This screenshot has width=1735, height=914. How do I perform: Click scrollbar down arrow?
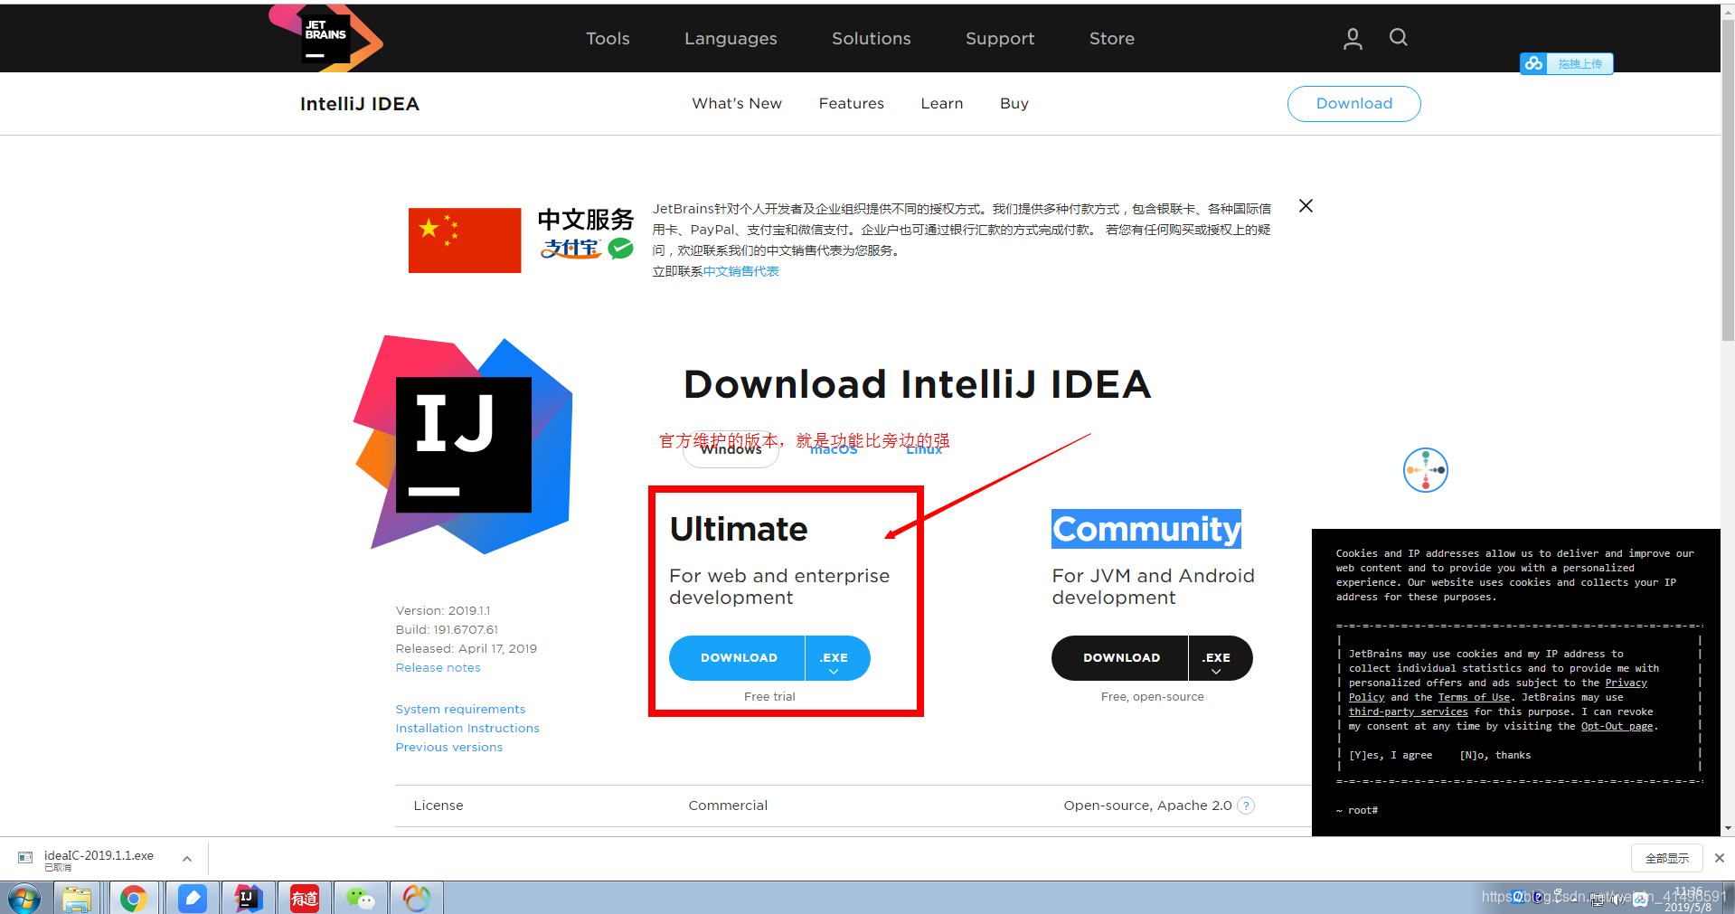pyautogui.click(x=1728, y=828)
